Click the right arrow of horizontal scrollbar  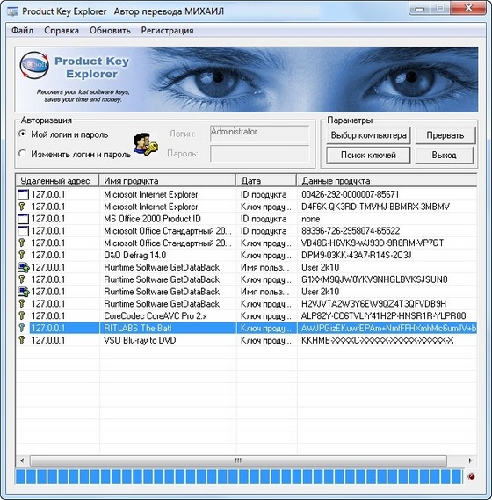tap(470, 460)
